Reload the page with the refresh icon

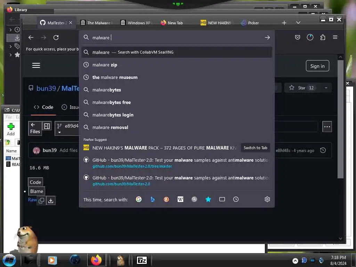click(56, 38)
